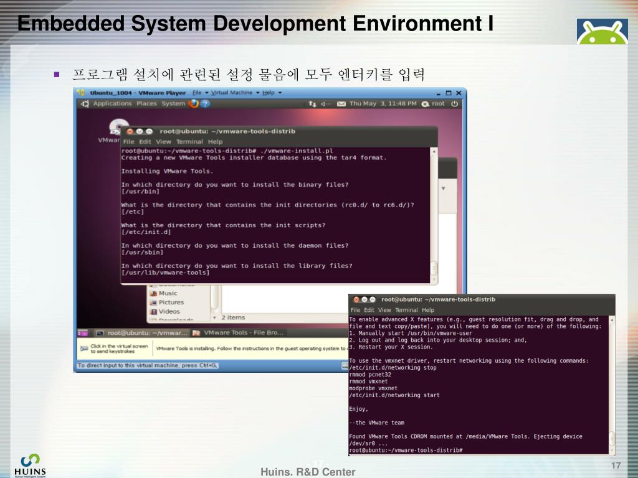Image resolution: width=638 pixels, height=478 pixels.
Task: Click the lower terminal prompt line
Action: pos(406,451)
